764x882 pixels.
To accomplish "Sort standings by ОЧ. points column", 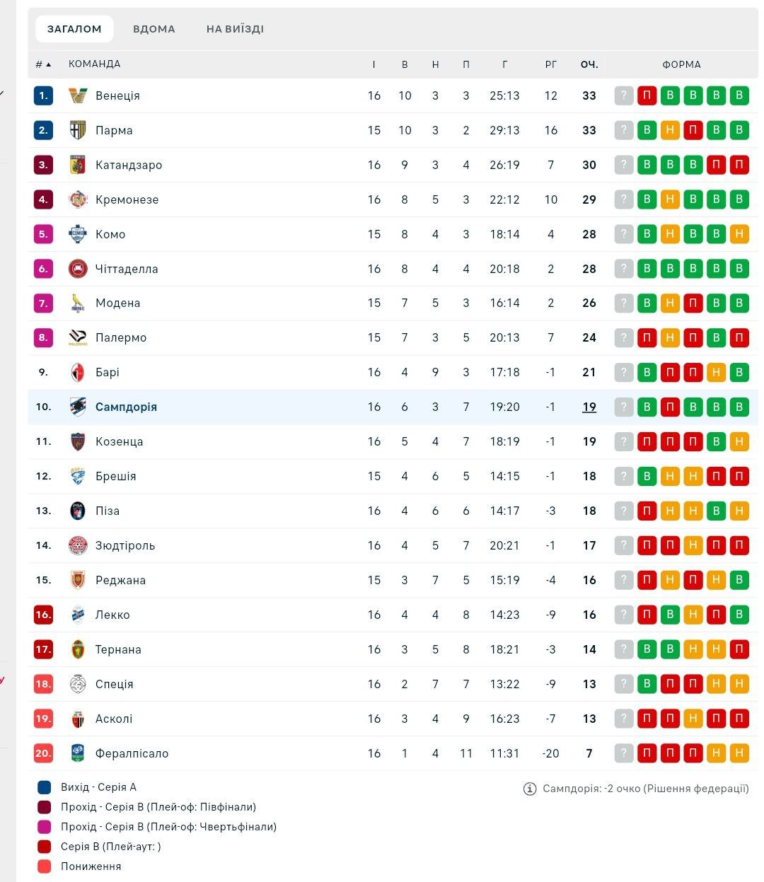I will [x=589, y=64].
